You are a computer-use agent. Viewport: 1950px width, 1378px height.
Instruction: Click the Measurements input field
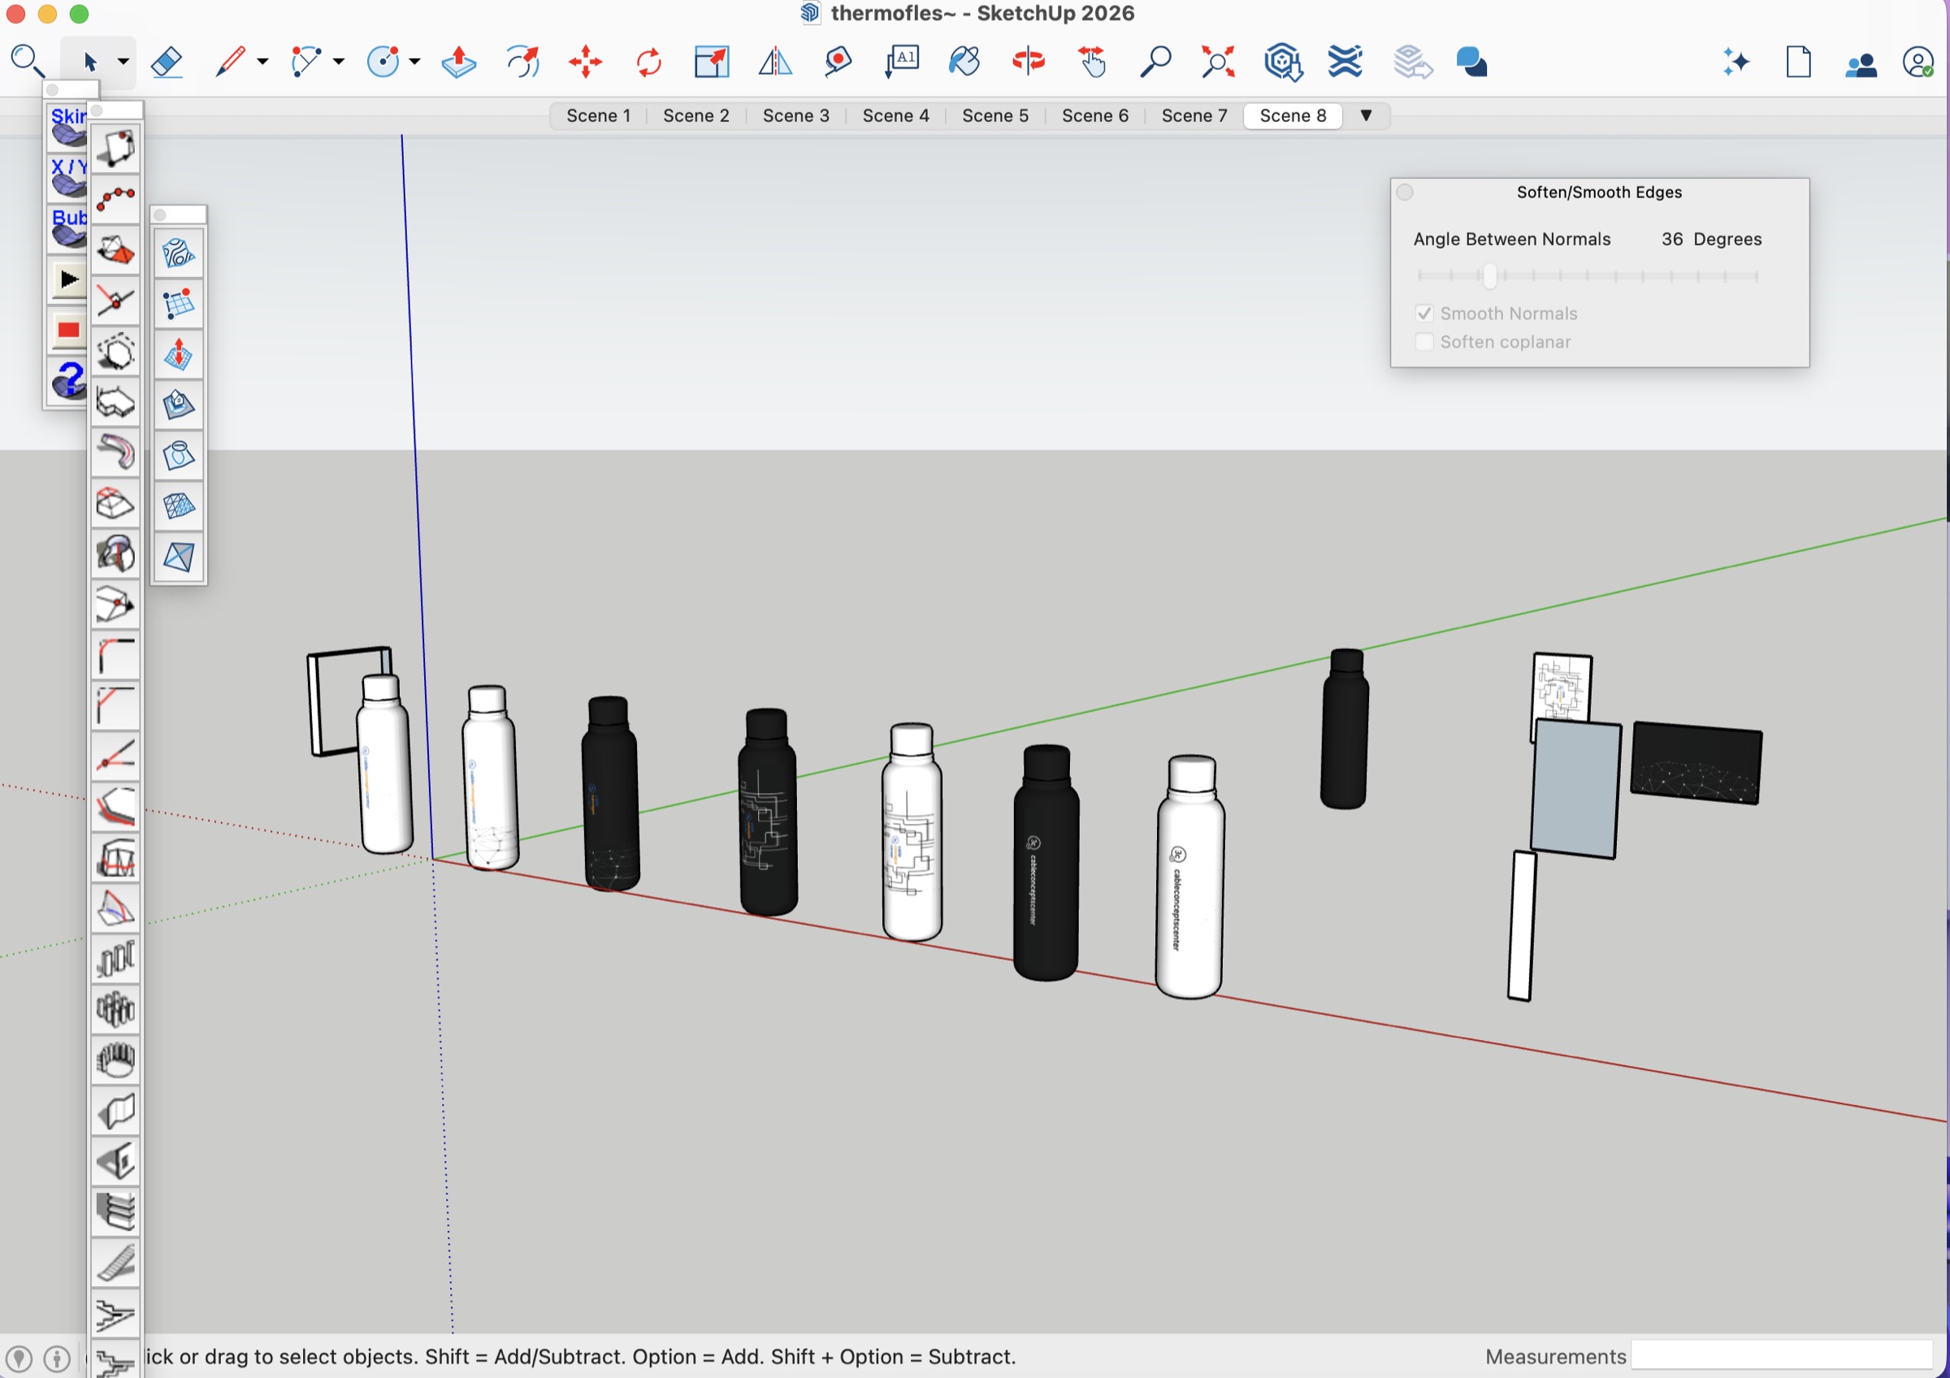tap(1783, 1356)
